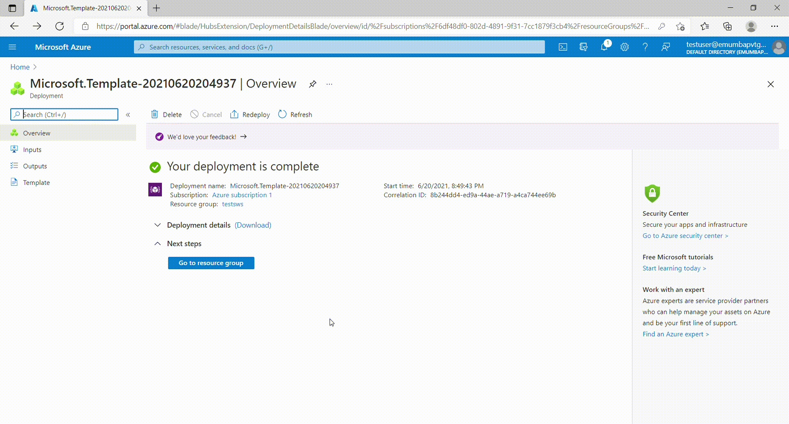Open a new browser tab

click(157, 8)
